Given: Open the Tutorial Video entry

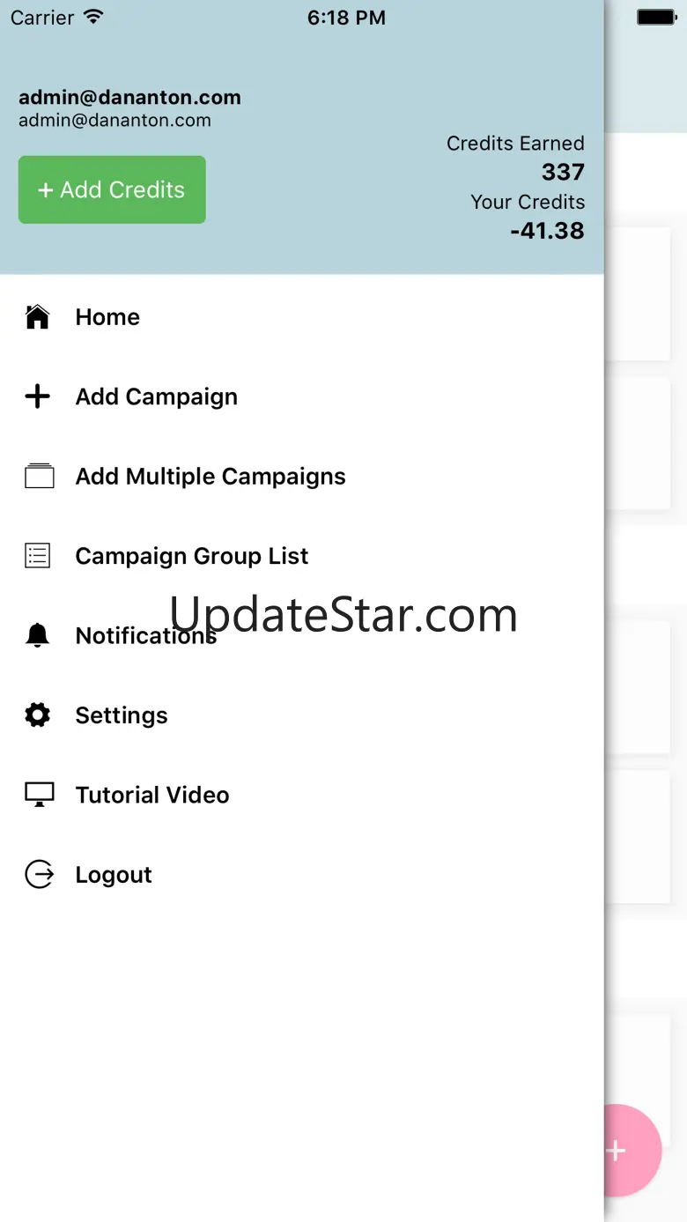Looking at the screenshot, I should pos(152,795).
